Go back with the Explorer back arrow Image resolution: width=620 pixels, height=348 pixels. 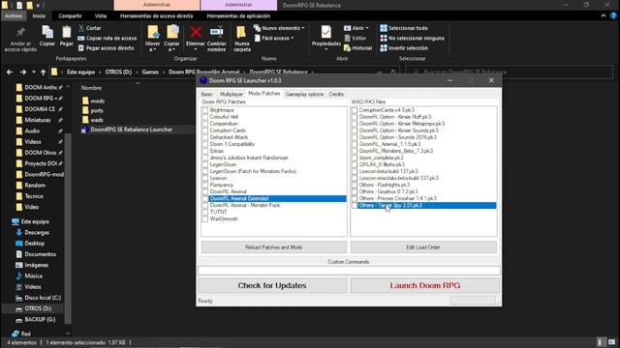10,72
